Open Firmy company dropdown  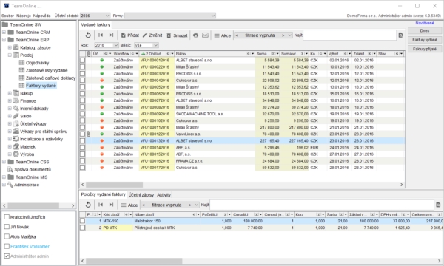point(170,16)
